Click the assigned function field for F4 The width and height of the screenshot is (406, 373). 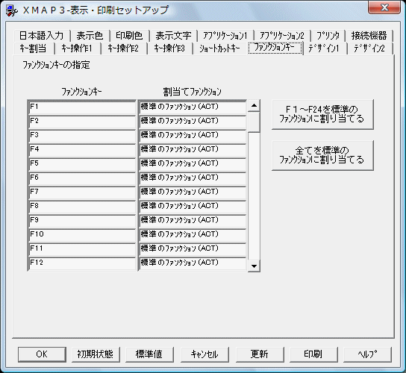click(x=193, y=150)
